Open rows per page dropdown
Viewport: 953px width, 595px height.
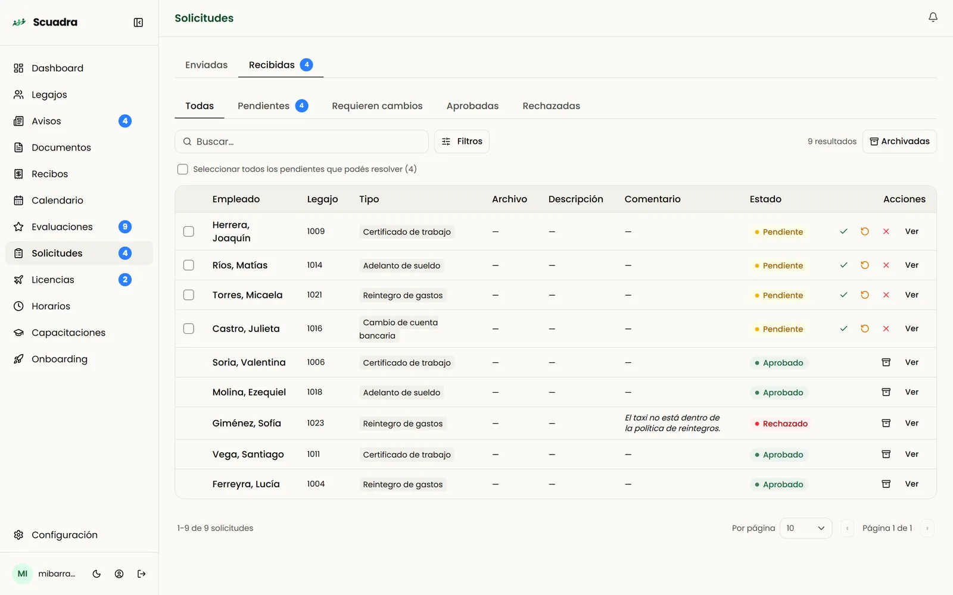pos(805,528)
